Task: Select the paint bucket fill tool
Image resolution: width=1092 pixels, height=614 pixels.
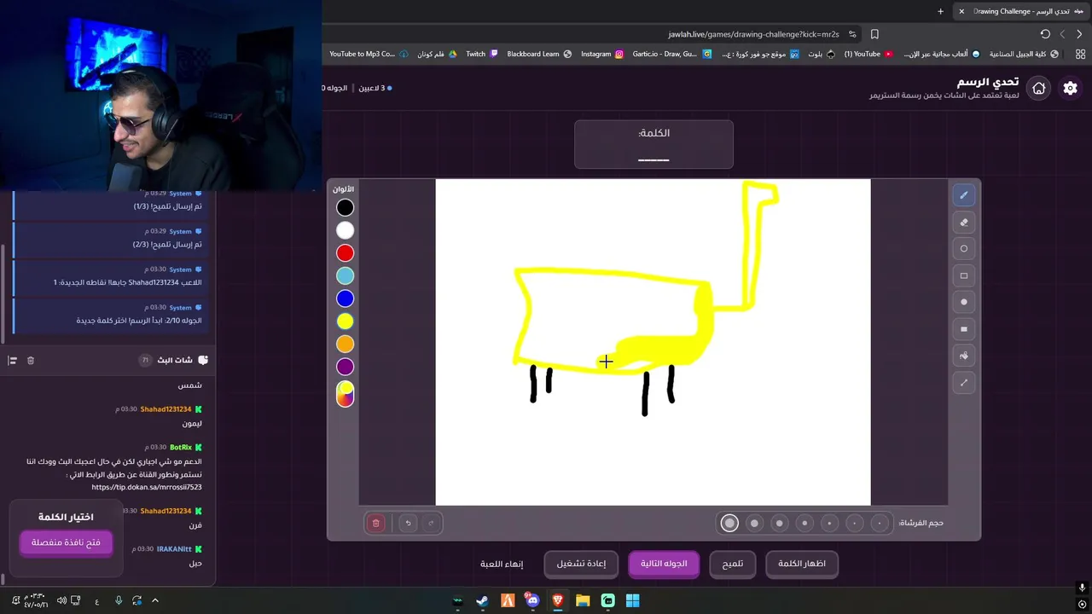Action: click(x=964, y=356)
